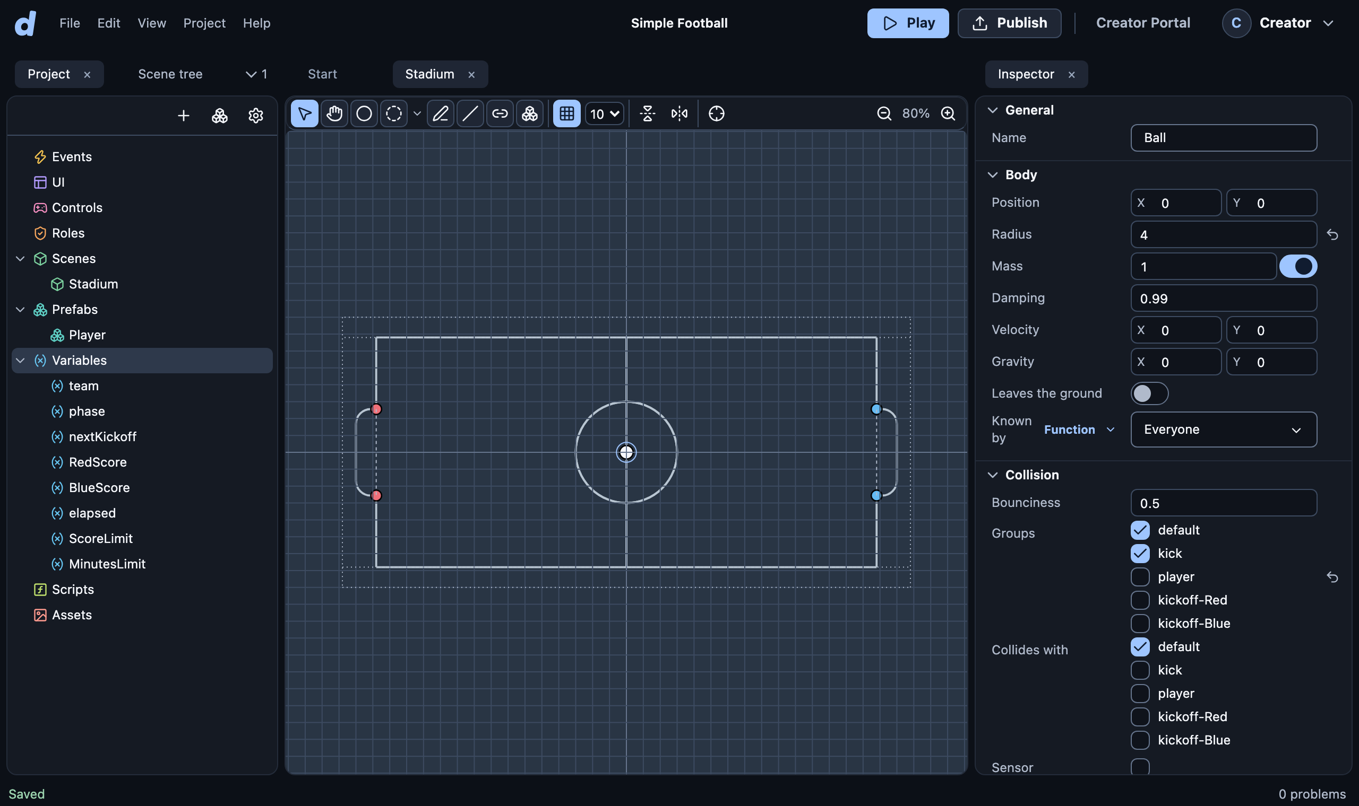Open the Creator account menu
Image resolution: width=1359 pixels, height=806 pixels.
coord(1278,23)
